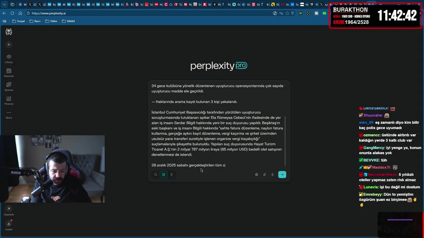Image resolution: width=424 pixels, height=238 pixels.
Task: Select the Search mode icon in prompt box
Action: pos(156,175)
